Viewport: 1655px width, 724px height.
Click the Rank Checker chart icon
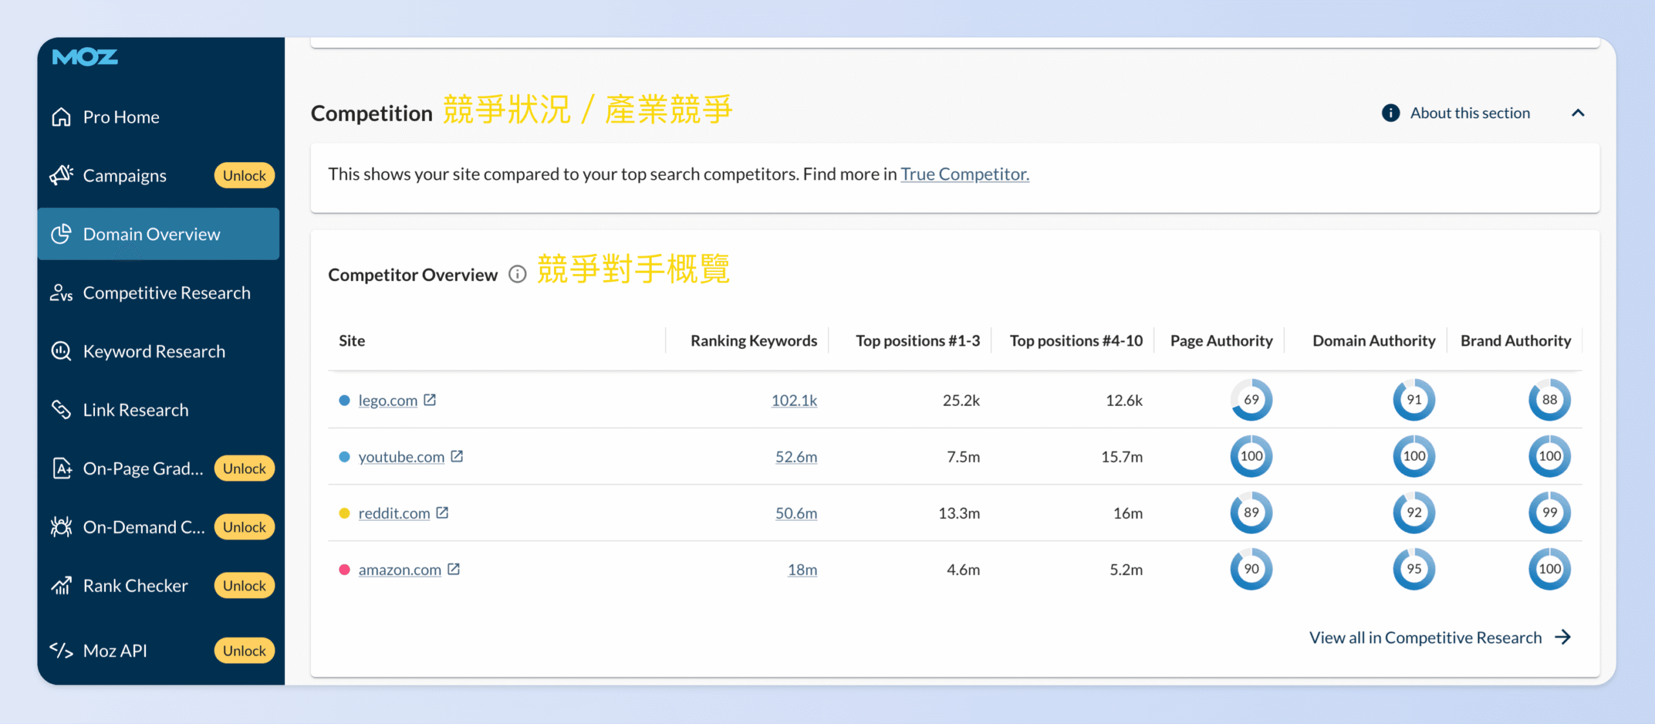pos(61,585)
